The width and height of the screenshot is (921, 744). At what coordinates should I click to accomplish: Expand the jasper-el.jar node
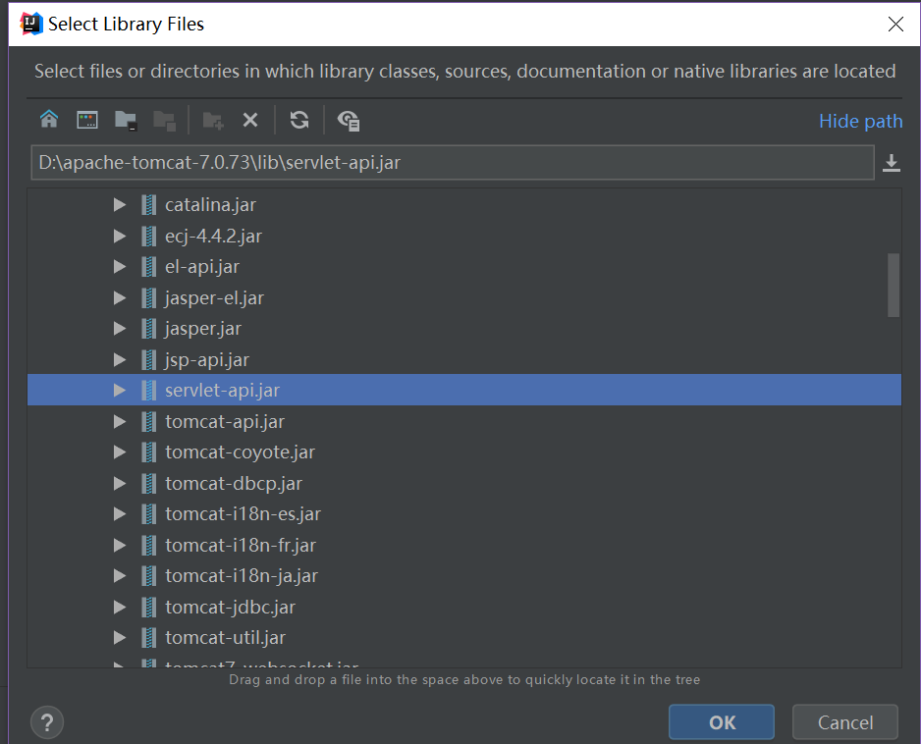(120, 297)
